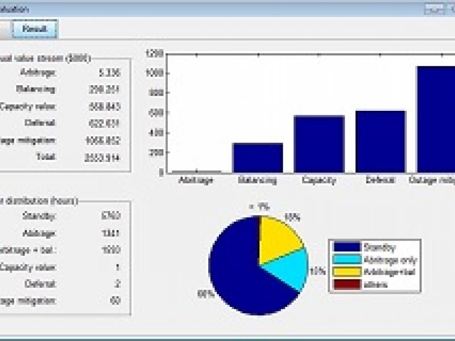455x341 pixels.
Task: Click the Capacity bar in the bar chart
Action: point(319,144)
